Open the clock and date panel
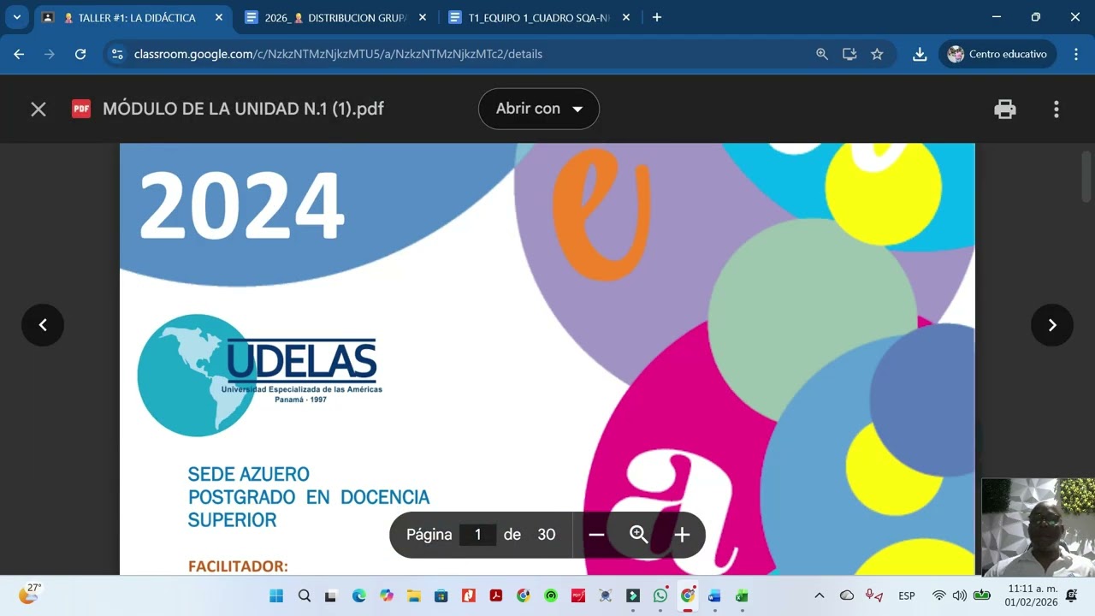Screen dimensions: 1095x616 tap(1032, 595)
